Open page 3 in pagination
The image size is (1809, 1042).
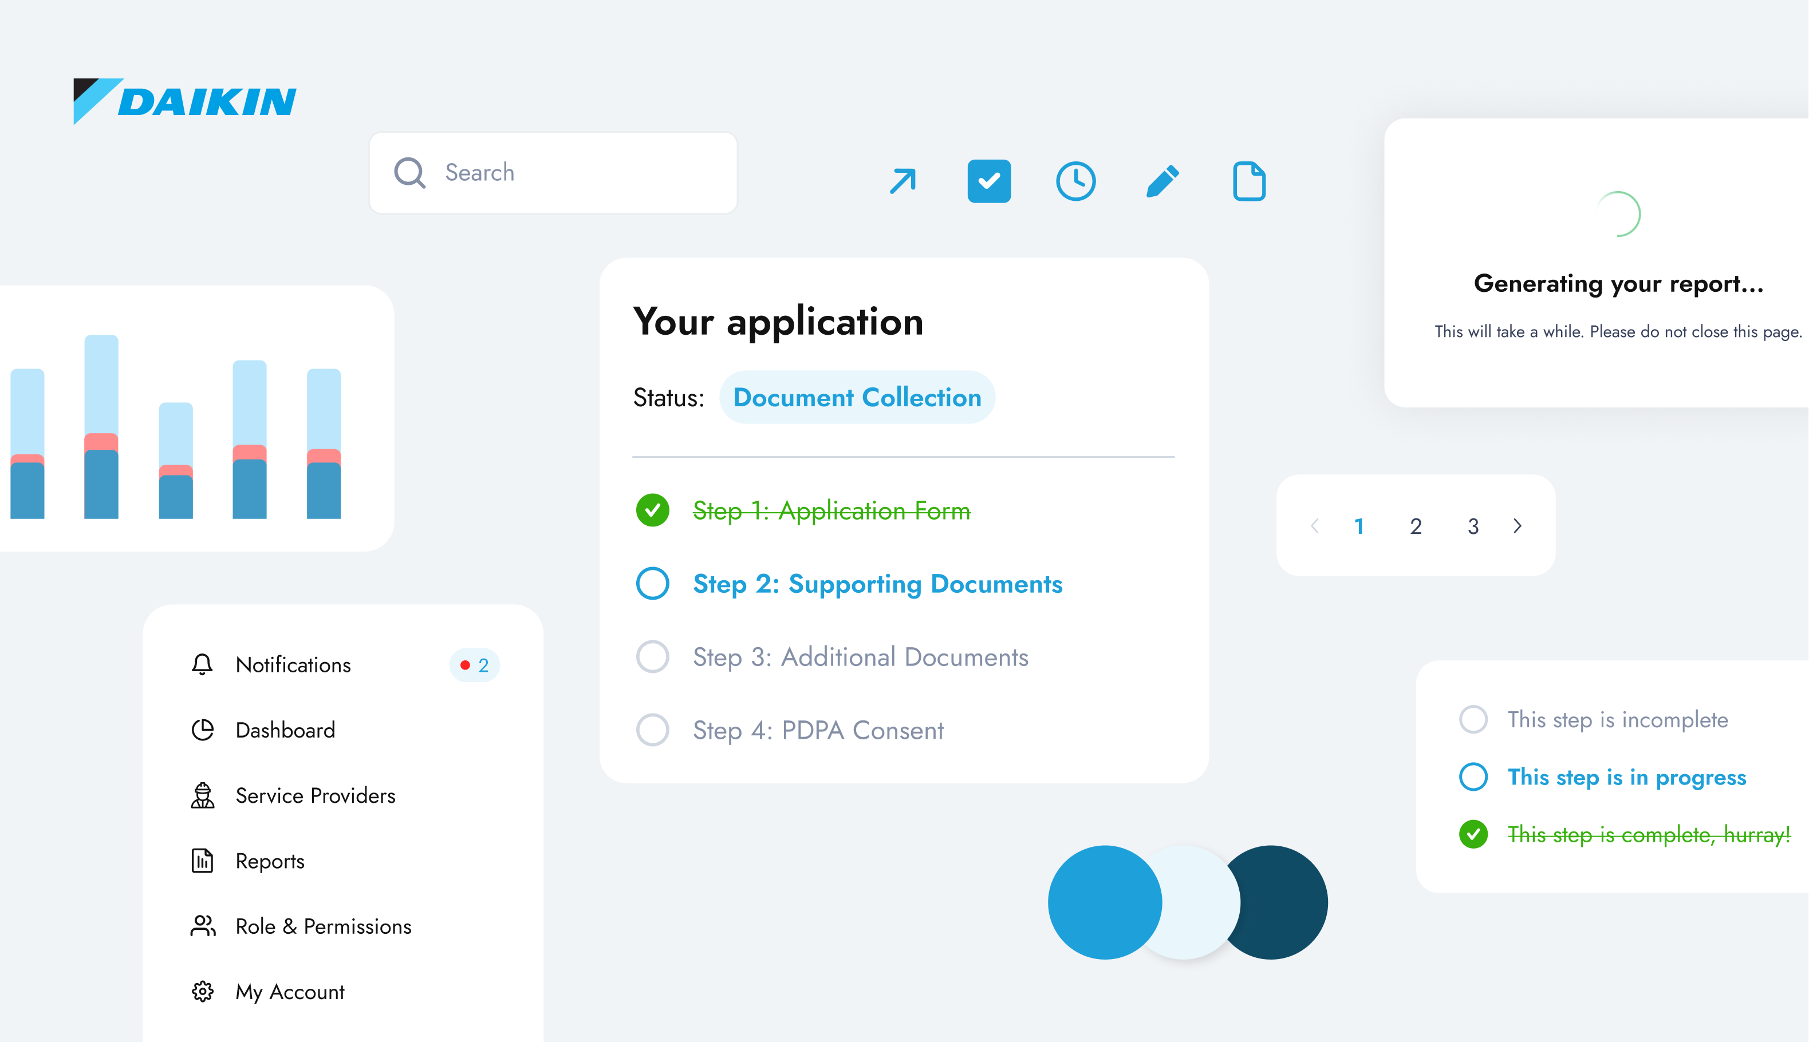[1472, 526]
